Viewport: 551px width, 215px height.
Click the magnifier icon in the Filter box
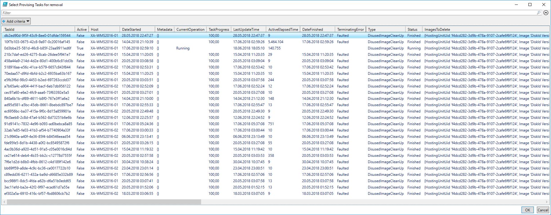click(539, 13)
